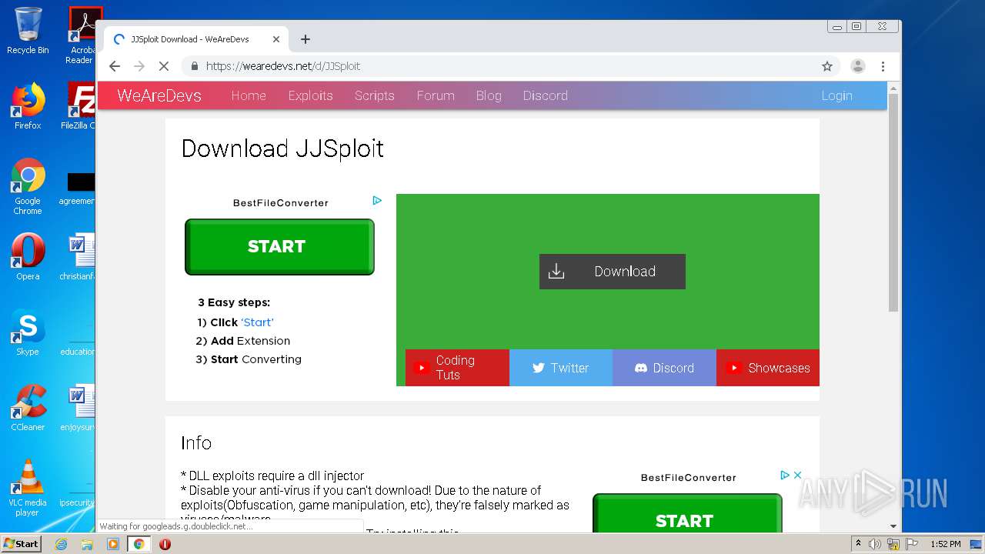Click the system clock 1:52 PM

click(x=945, y=544)
